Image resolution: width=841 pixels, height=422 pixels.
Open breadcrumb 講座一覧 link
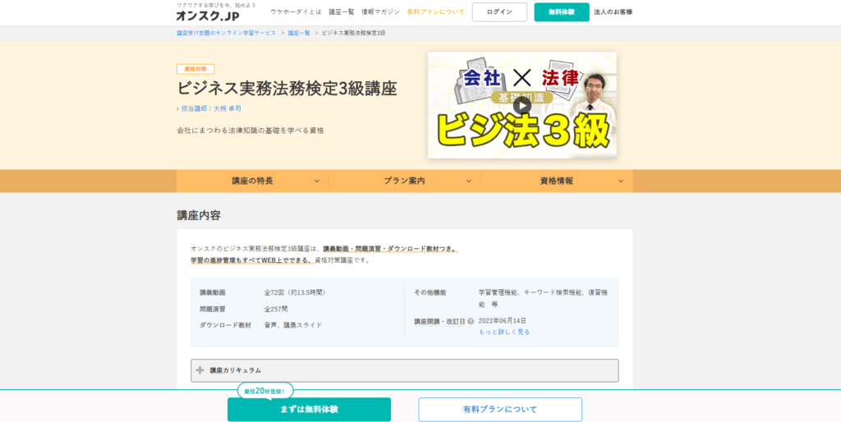pyautogui.click(x=299, y=33)
